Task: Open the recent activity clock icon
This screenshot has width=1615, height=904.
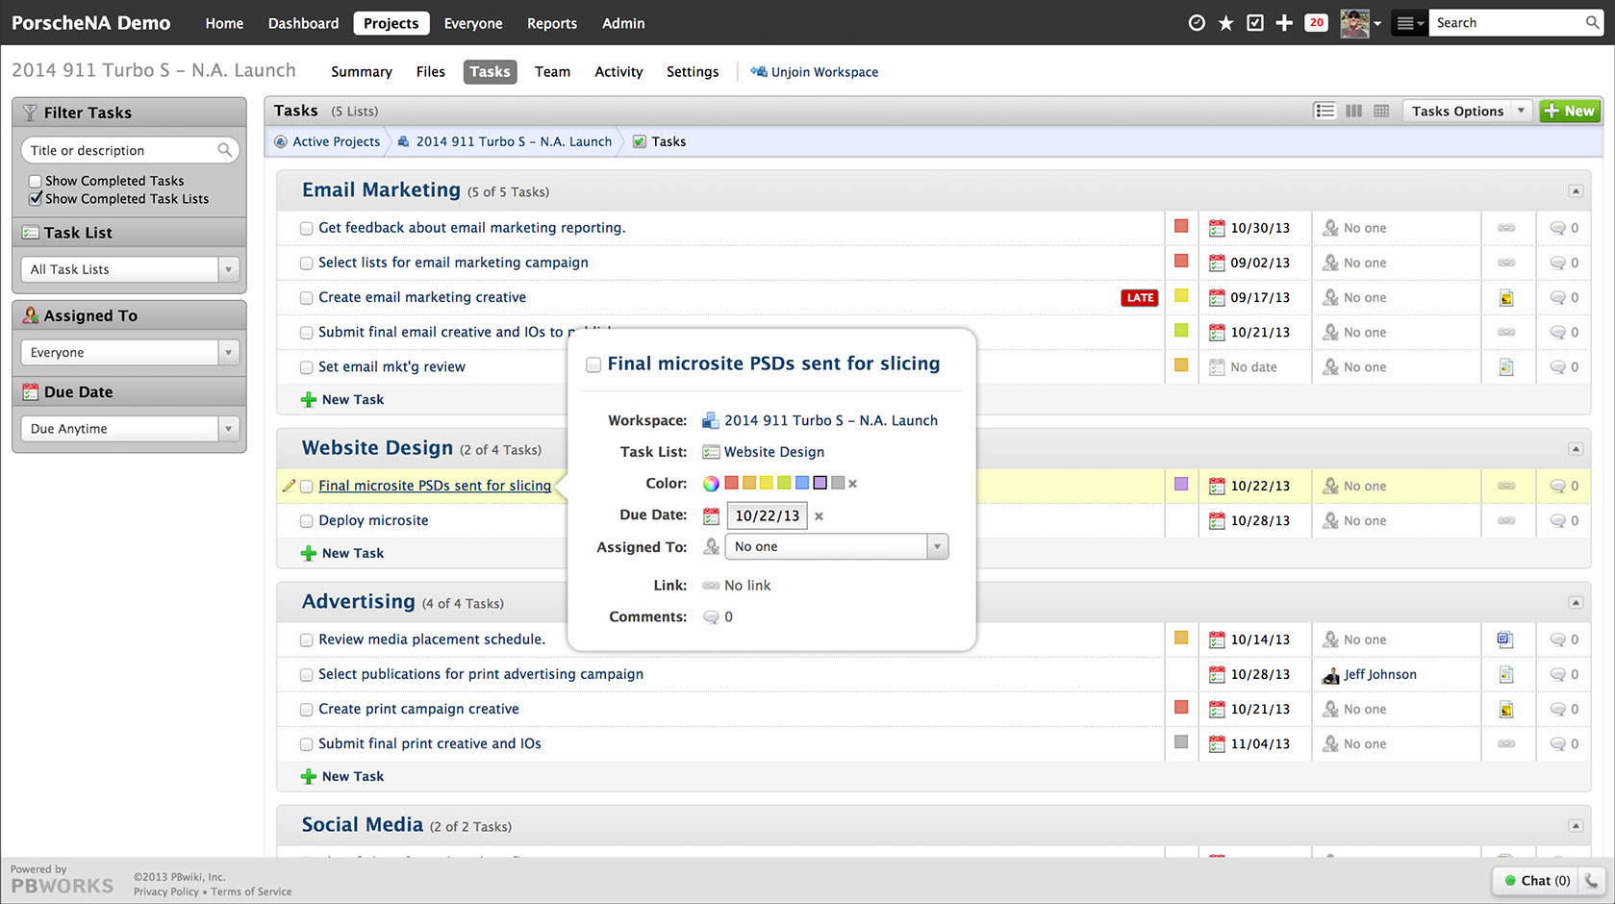Action: click(x=1196, y=21)
